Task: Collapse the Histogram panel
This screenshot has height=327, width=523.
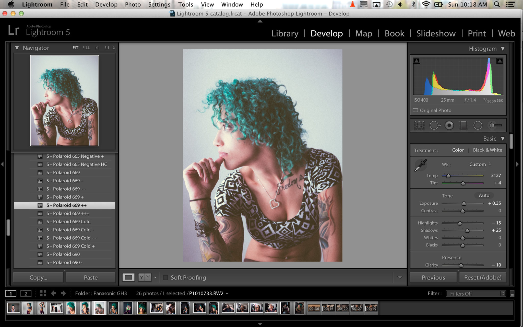Action: coord(503,49)
